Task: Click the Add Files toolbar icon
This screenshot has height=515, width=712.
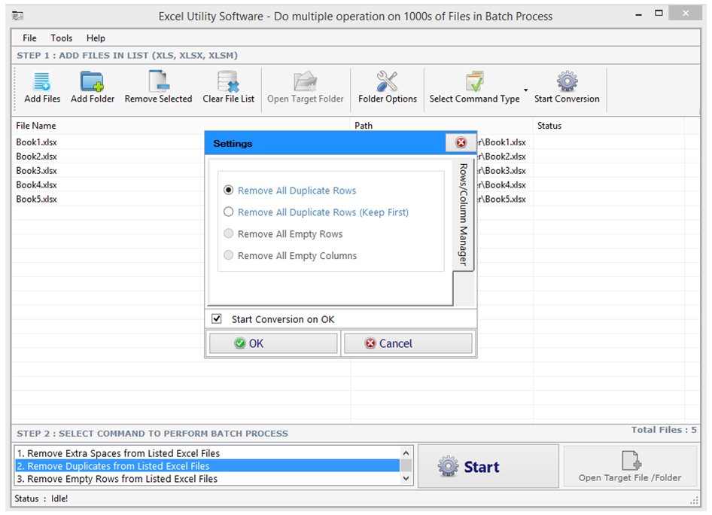Action: click(x=42, y=82)
